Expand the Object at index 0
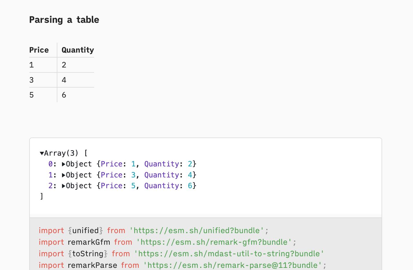413x270 pixels. 64,164
